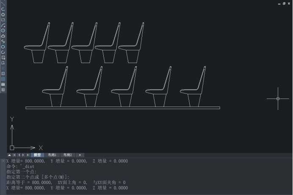Restore down the drawing window

(x=284, y=3)
